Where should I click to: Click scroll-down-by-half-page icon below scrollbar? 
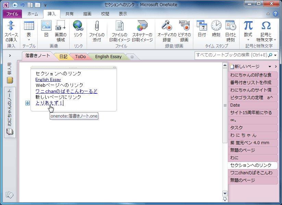[225, 199]
